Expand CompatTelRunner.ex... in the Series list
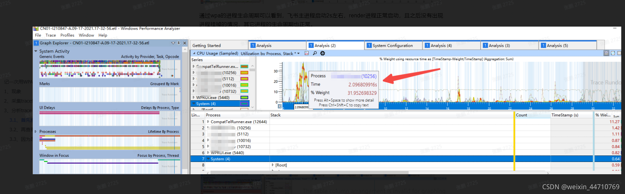625x194 pixels. pyautogui.click(x=194, y=66)
